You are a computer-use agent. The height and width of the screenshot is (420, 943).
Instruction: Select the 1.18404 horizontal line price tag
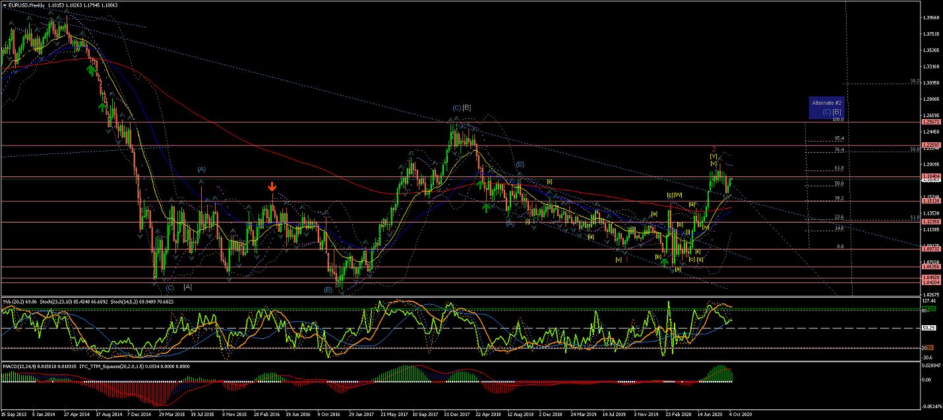point(930,177)
